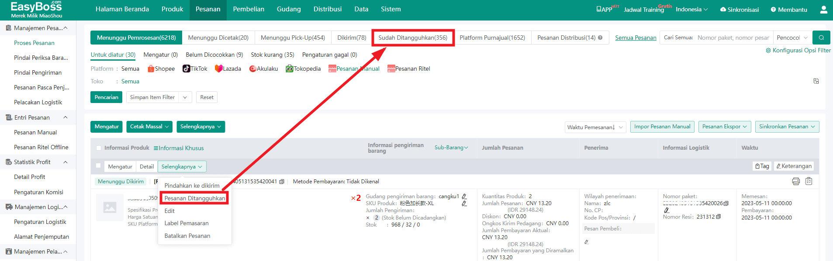Click the user profile avatar icon
Screen dimensions: 833x261
[x=823, y=9]
